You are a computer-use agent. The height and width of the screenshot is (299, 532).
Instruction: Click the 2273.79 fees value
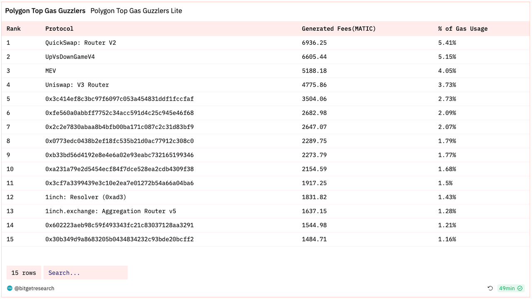pos(314,155)
